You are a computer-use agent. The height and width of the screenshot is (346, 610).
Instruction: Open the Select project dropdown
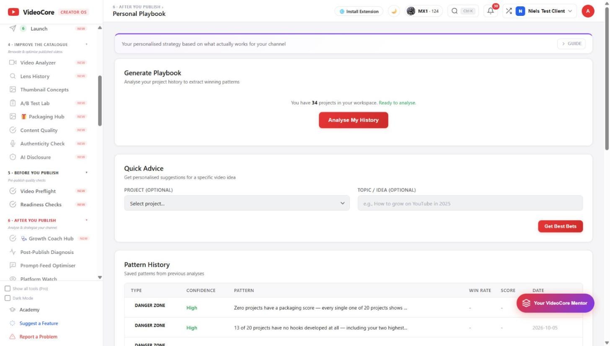pos(237,203)
